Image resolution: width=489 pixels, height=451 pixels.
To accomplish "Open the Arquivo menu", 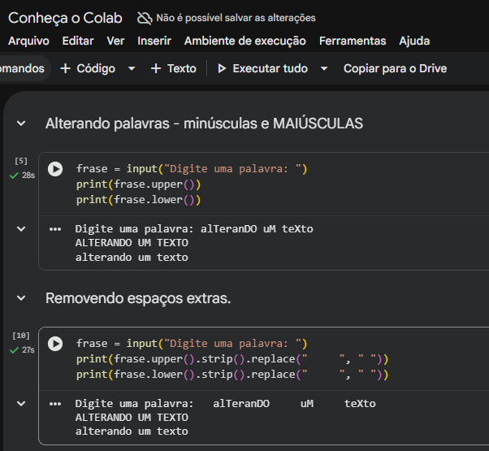I will point(28,41).
